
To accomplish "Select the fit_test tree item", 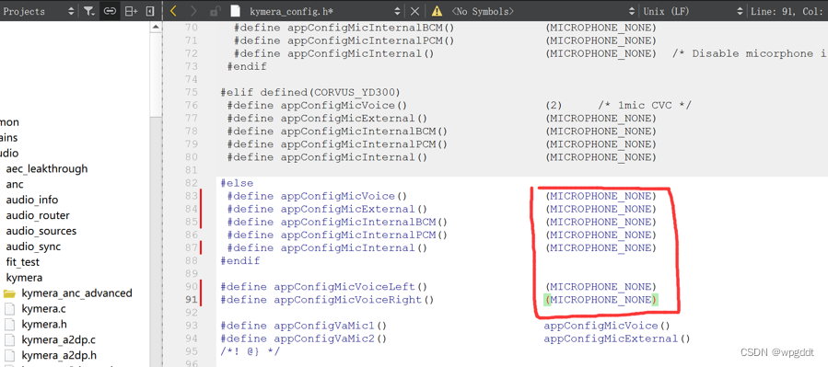I will coord(23,262).
